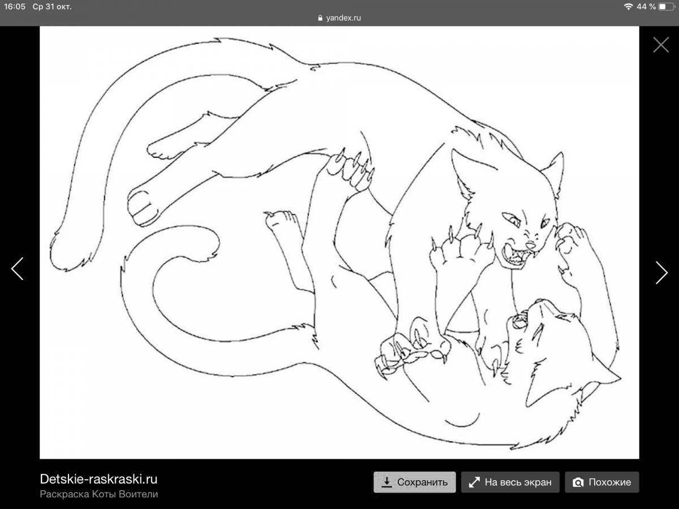Click the diagonal arrows icon for fullscreen
The image size is (679, 509).
coord(474,482)
